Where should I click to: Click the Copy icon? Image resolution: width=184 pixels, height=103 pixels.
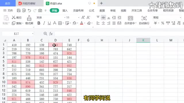14,23
